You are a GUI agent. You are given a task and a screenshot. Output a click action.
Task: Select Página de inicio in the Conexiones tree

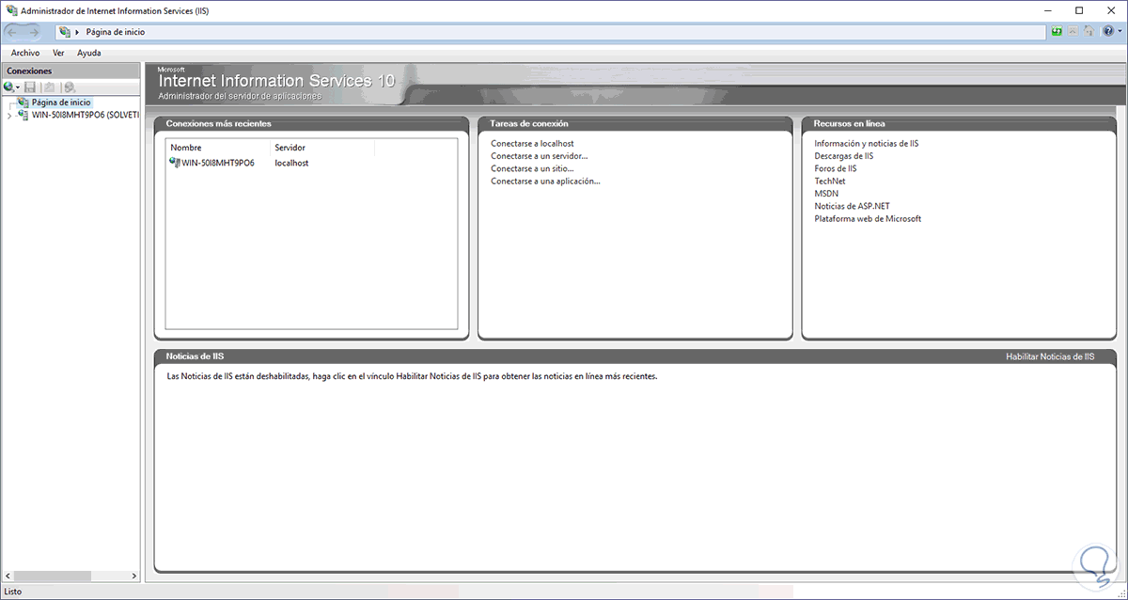[61, 102]
